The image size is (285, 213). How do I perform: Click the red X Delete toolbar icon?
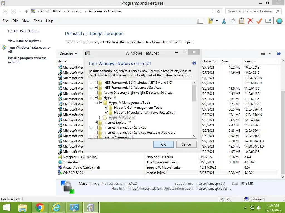click(x=250, y=21)
